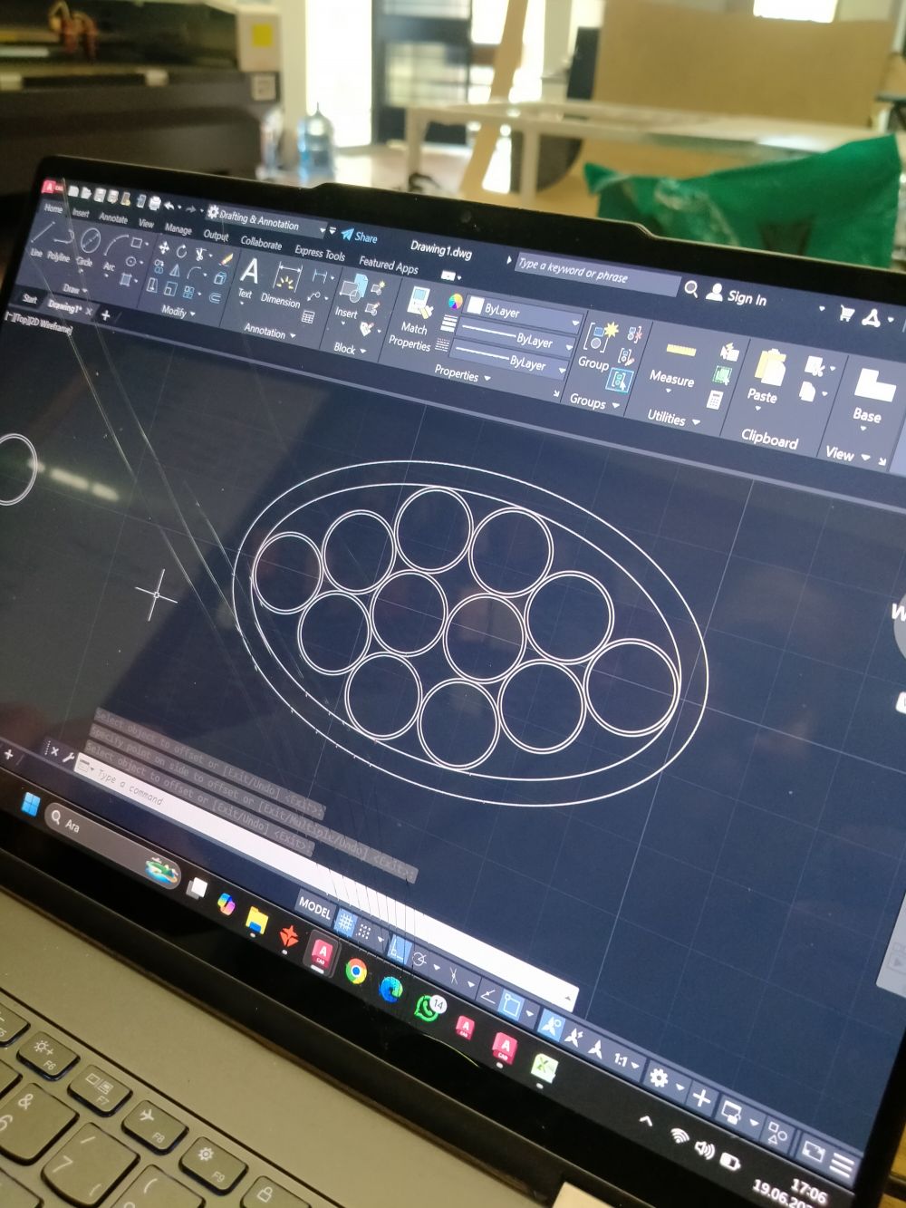Image resolution: width=906 pixels, height=1208 pixels.
Task: Toggle the grid display in status bar
Action: click(345, 922)
